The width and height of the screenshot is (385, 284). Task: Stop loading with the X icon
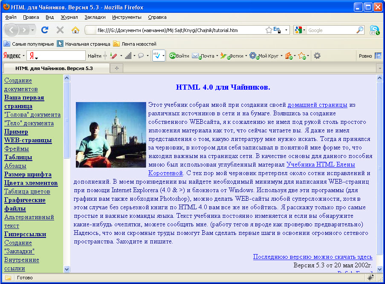[60, 30]
